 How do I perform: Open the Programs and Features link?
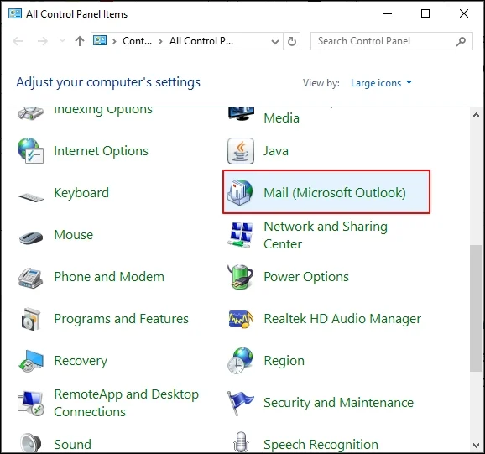(121, 319)
